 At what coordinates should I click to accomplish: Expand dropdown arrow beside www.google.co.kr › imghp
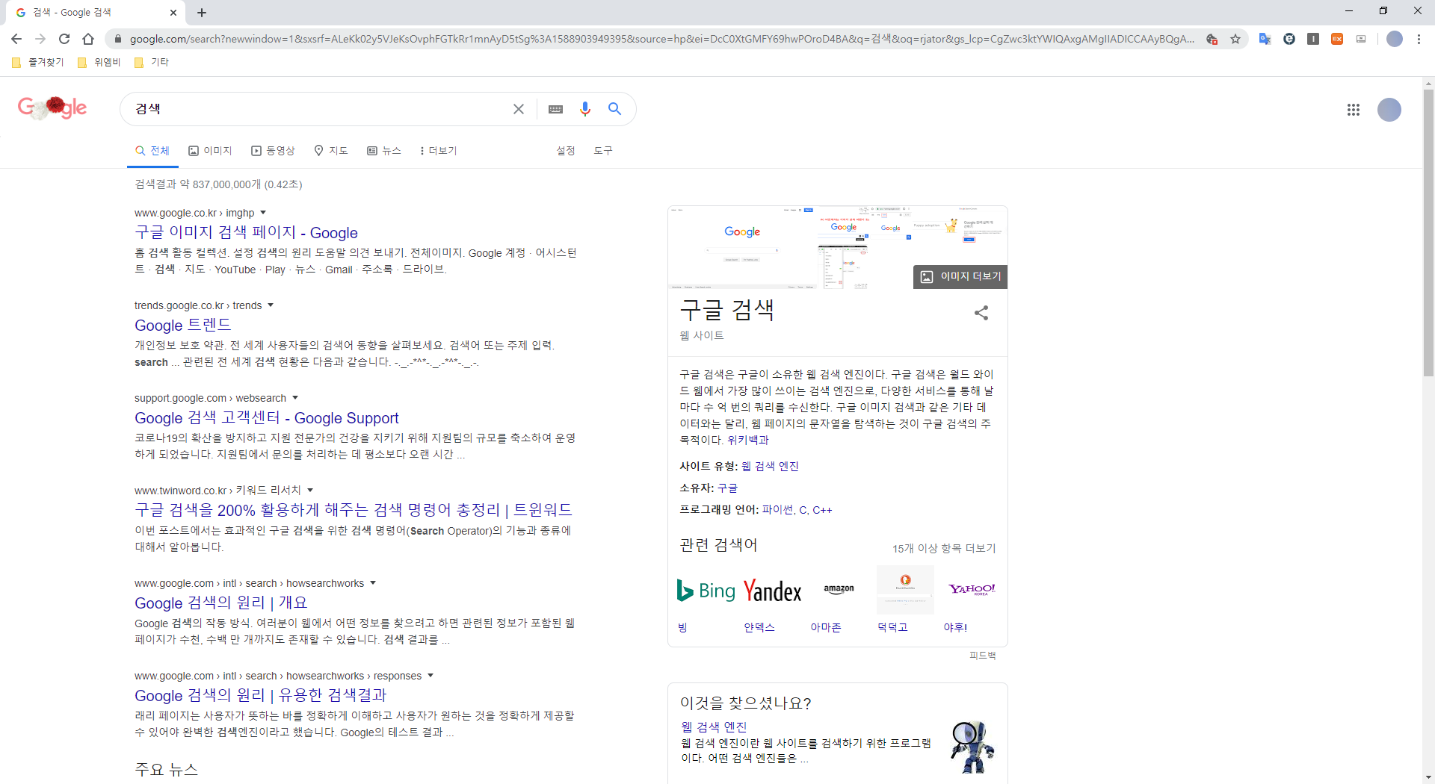pyautogui.click(x=263, y=213)
